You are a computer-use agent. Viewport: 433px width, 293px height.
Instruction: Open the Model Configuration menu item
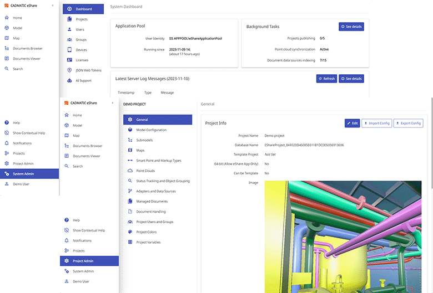[151, 130]
